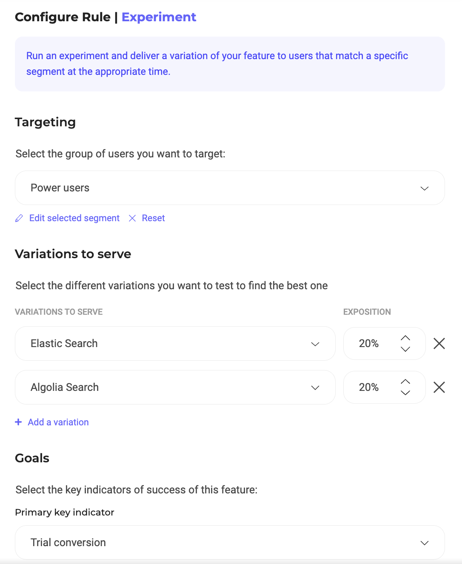Increase Algolia Search exposition with up arrow
Viewport: 462px width, 564px height.
coord(405,382)
